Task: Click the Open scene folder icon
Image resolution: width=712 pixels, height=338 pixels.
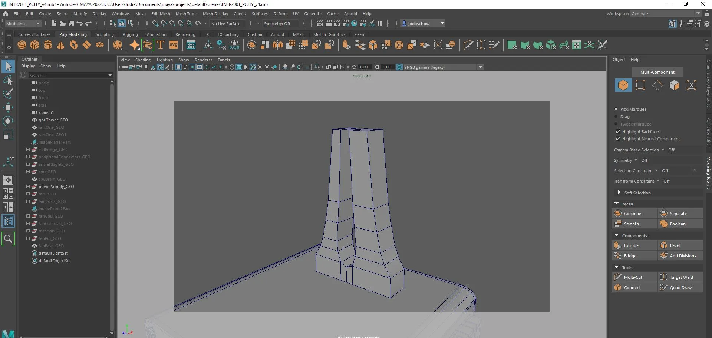Action: tap(63, 23)
